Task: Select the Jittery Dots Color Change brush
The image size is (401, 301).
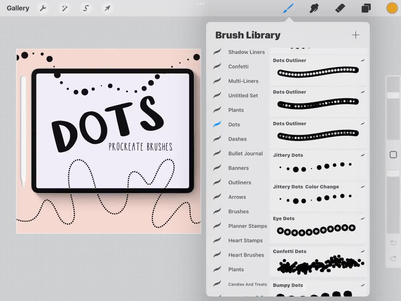Action: (318, 196)
